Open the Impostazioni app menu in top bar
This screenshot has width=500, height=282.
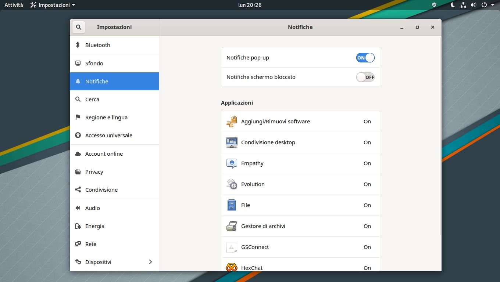pyautogui.click(x=53, y=5)
